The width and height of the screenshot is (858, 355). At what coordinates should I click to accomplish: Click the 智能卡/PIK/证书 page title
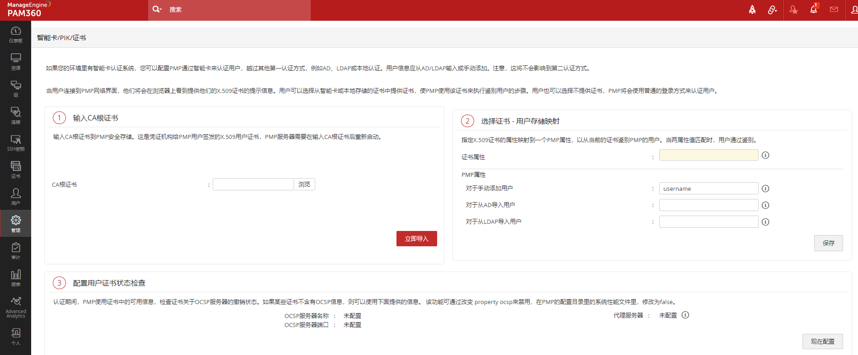click(61, 38)
